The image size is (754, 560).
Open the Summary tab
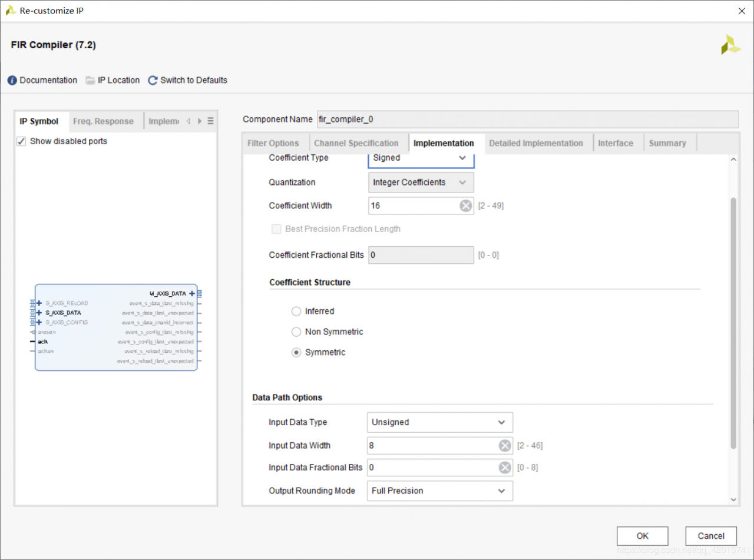coord(667,143)
